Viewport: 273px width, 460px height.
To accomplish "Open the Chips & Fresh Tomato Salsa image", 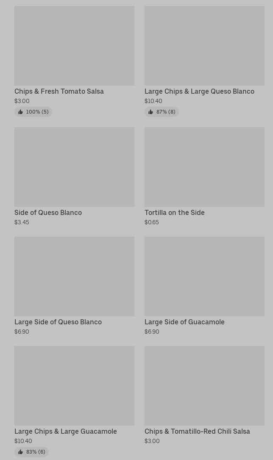I will (74, 46).
